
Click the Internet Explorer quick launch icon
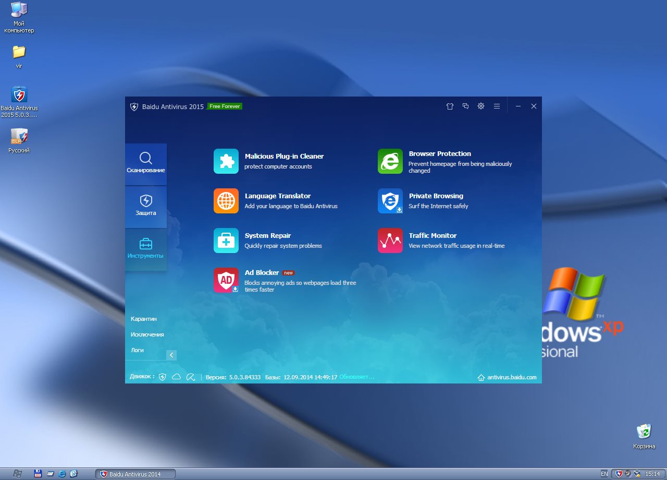coord(63,474)
